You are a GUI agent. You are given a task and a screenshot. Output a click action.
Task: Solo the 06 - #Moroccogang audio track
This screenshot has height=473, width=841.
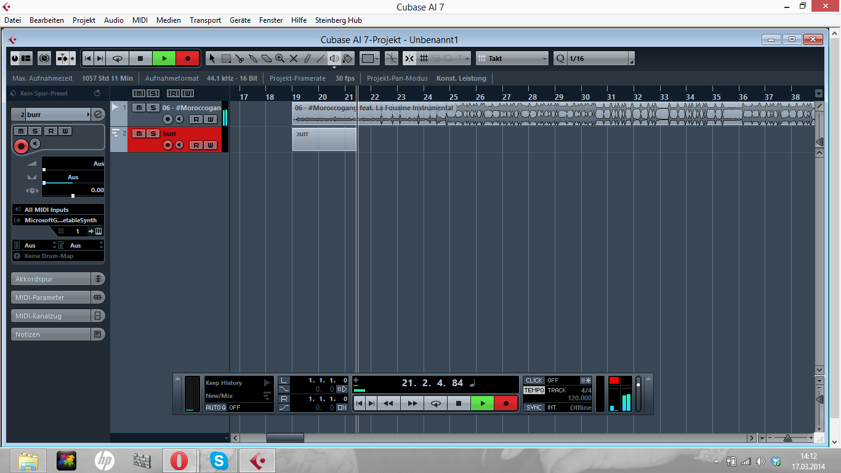click(x=152, y=108)
